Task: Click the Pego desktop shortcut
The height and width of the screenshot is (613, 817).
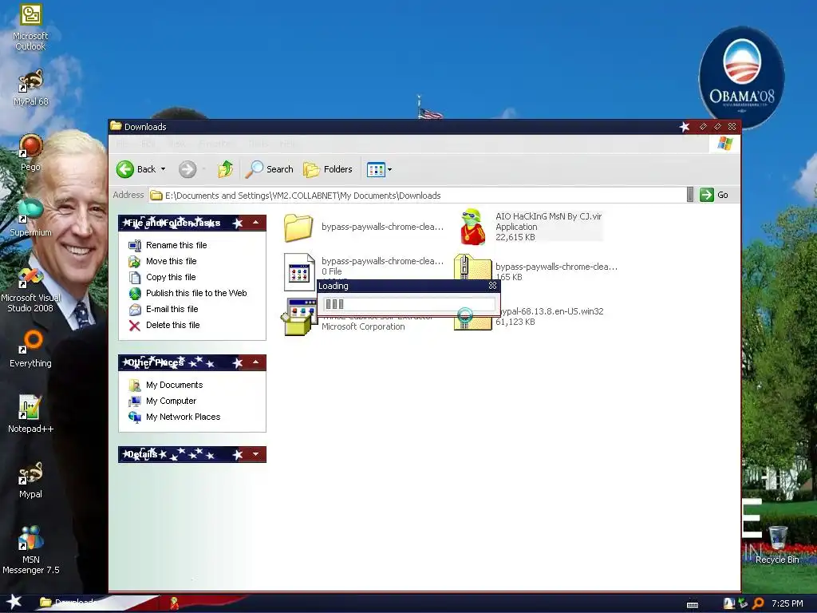Action: pos(30,152)
